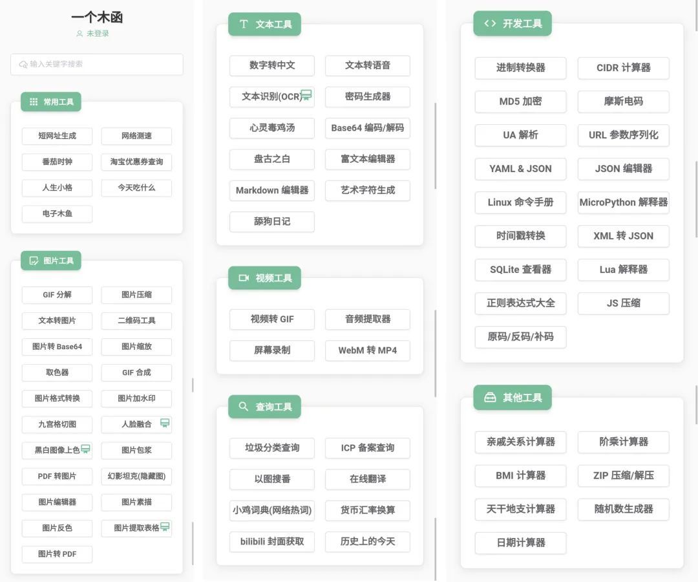Open the 短网址生成 tool
698x582 pixels.
pyautogui.click(x=57, y=136)
